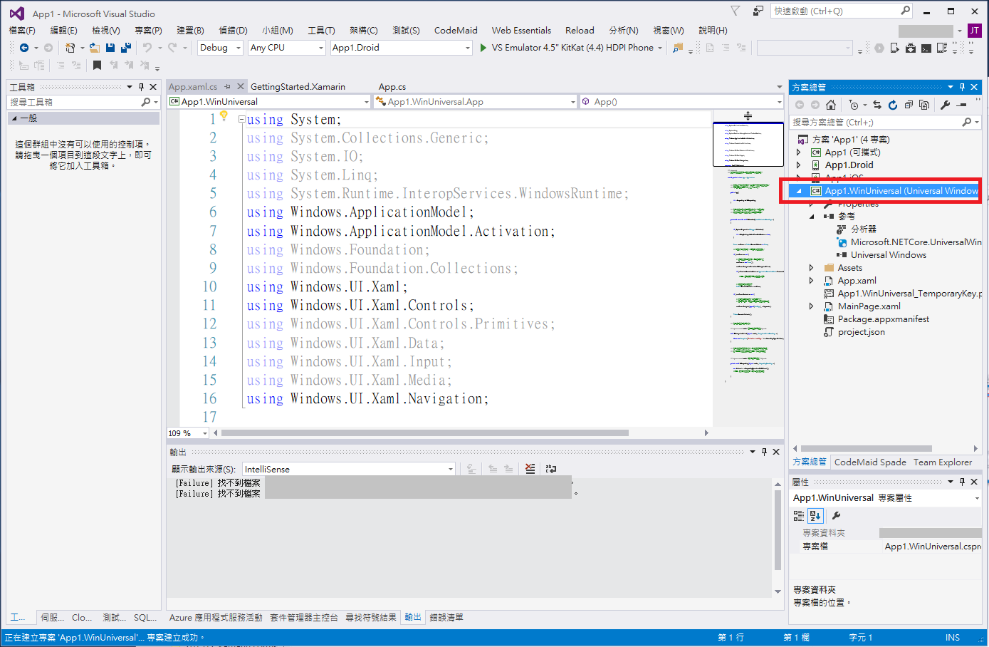Open the IntelliSense output source dropdown
This screenshot has height=647, width=989.
[x=349, y=469]
